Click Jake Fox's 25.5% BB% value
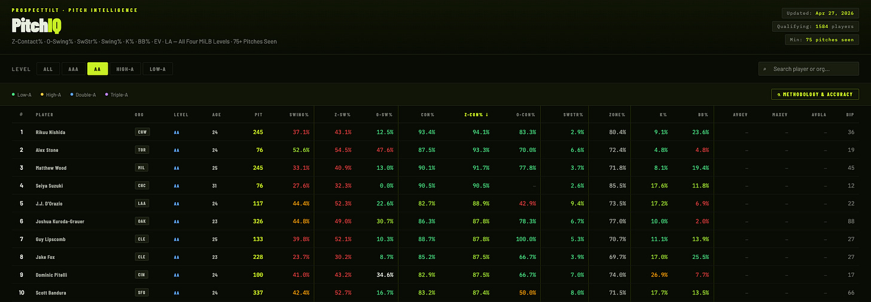Viewport: 871px width, 302px height. point(701,257)
